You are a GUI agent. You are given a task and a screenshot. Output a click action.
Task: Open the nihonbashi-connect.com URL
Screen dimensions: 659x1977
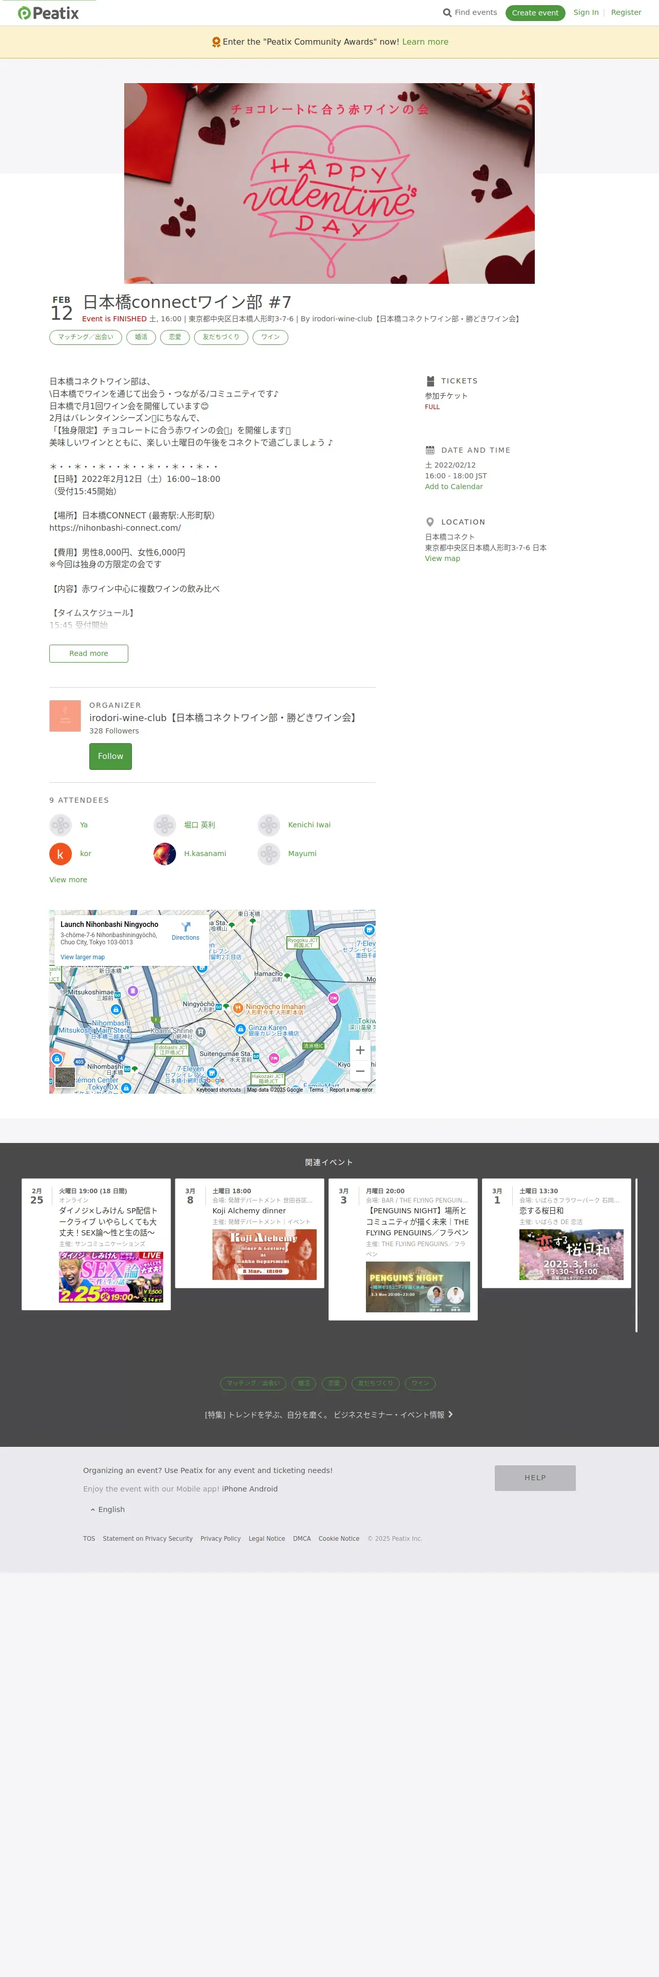click(115, 528)
